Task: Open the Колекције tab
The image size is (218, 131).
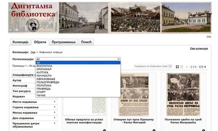Action: [x=21, y=42]
